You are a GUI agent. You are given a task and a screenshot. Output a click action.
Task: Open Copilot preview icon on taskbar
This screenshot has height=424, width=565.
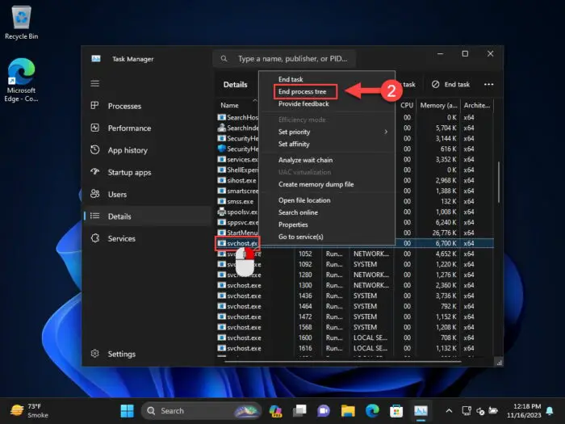276,410
